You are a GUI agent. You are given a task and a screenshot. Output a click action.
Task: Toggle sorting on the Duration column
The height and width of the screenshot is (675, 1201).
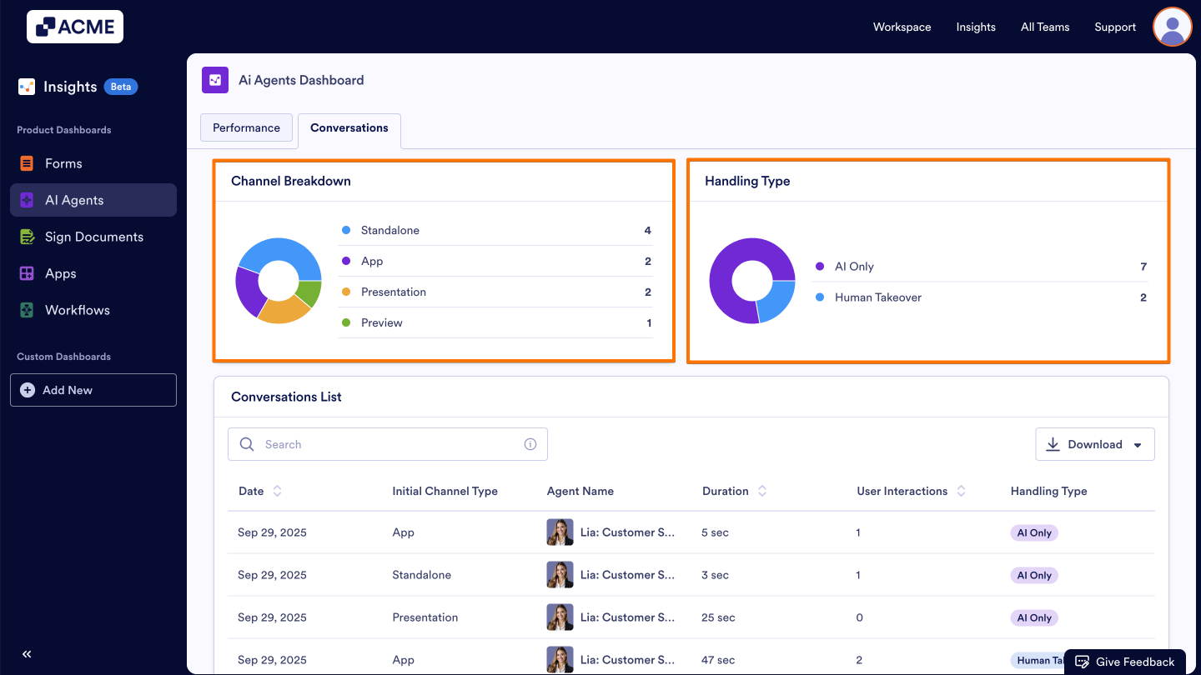761,491
